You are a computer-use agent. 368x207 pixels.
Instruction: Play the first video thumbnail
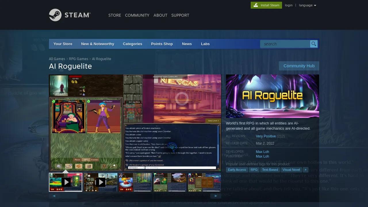pos(66,182)
